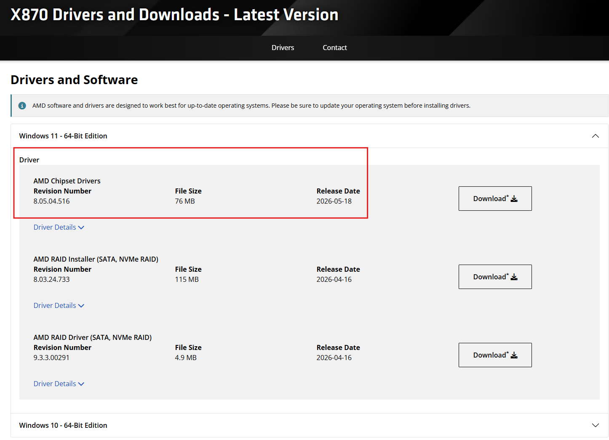
Task: Click the 4.9 MB file size value
Action: pyautogui.click(x=186, y=358)
